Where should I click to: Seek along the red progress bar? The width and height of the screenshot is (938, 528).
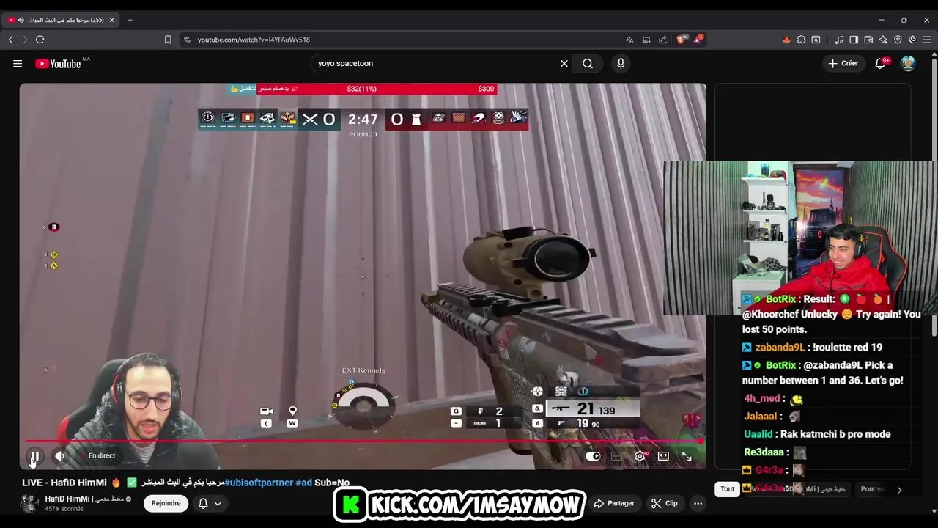point(364,441)
